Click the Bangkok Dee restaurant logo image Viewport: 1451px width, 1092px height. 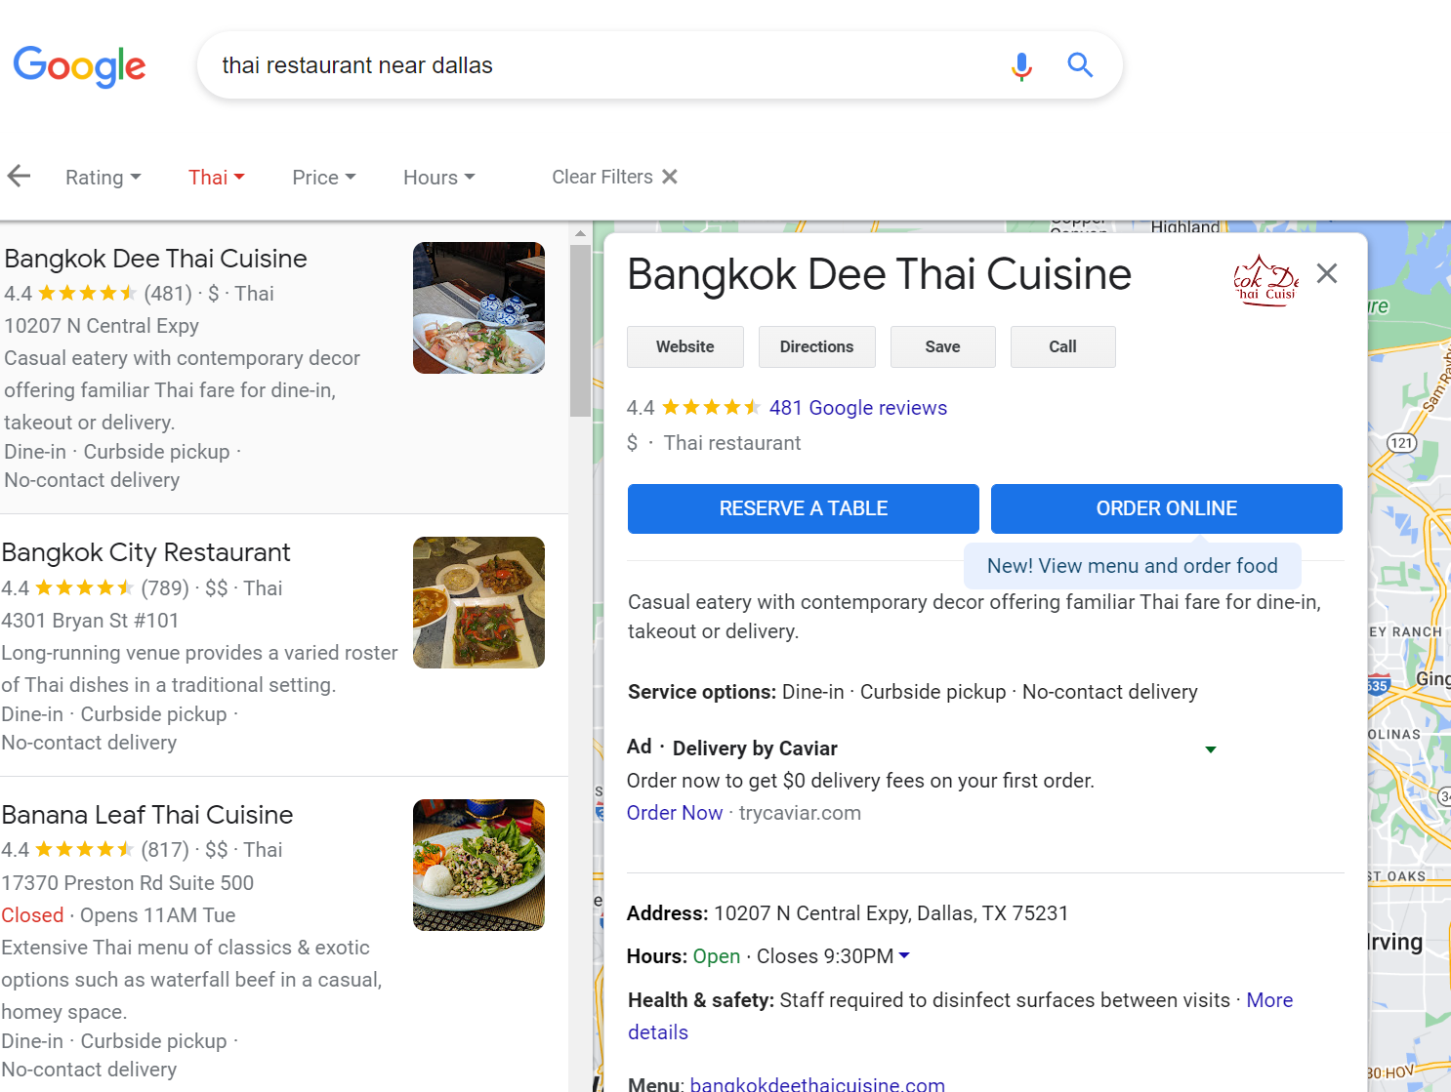pos(1265,281)
